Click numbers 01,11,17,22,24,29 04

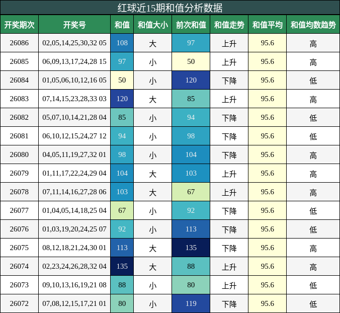tap(74, 173)
